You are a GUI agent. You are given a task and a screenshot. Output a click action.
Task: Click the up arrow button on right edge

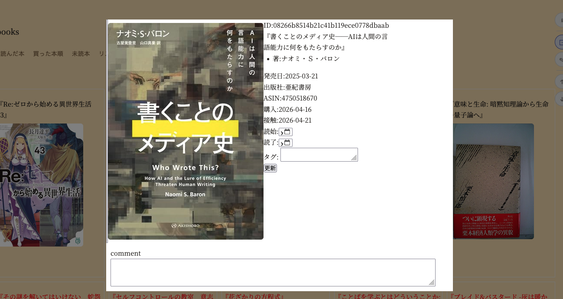[560, 81]
